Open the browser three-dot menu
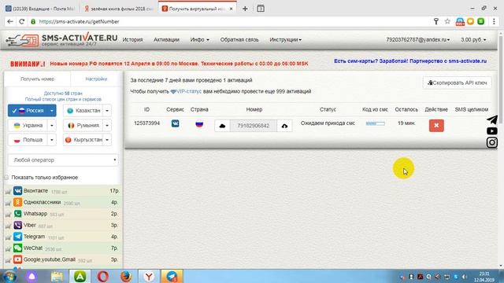The image size is (504, 283). pyautogui.click(x=494, y=21)
